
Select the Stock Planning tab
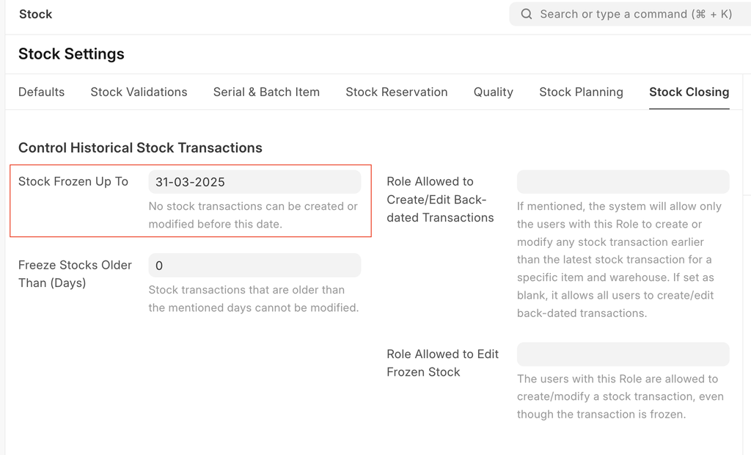click(x=581, y=92)
